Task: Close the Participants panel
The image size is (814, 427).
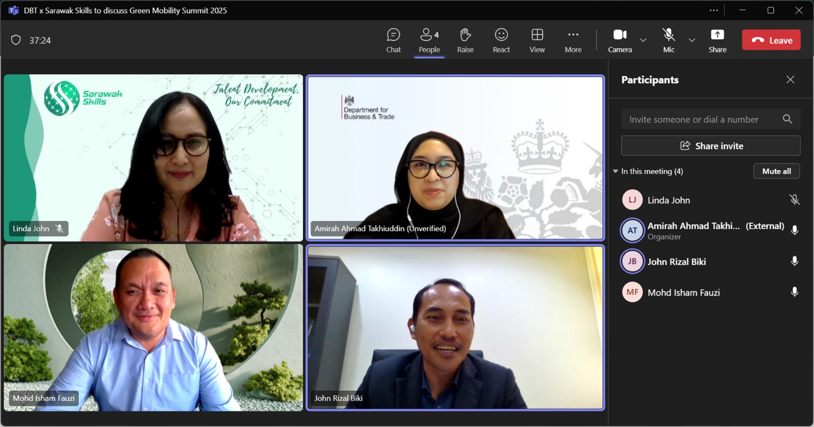Action: pyautogui.click(x=790, y=80)
